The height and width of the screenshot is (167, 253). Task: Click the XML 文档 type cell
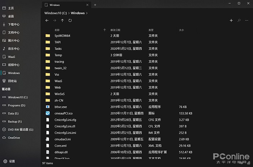pos(155,146)
